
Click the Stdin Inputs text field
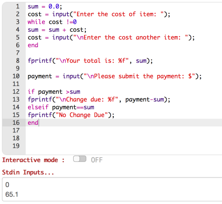[112, 189]
